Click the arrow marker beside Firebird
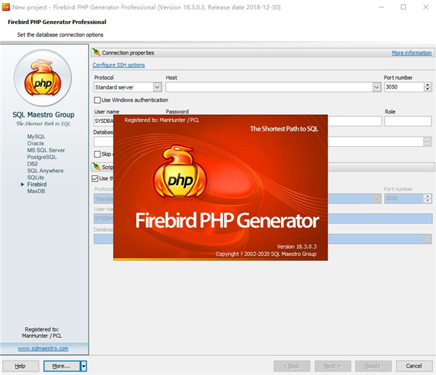Viewport: 436px width, 375px height. tap(23, 184)
